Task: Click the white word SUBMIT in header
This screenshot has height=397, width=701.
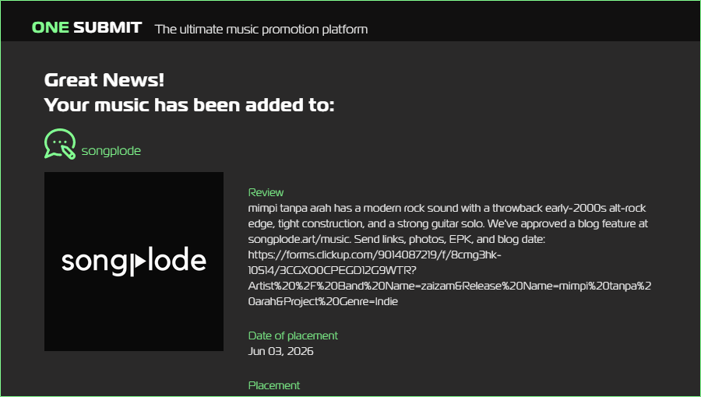Action: point(107,28)
